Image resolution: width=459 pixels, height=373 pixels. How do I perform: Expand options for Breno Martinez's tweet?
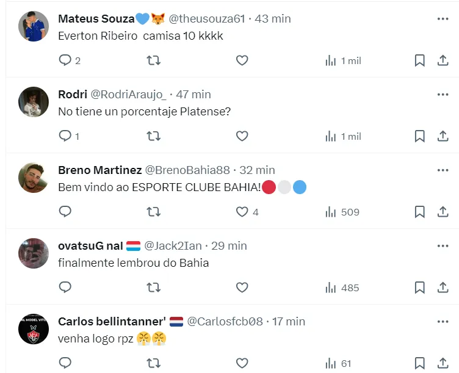443,170
